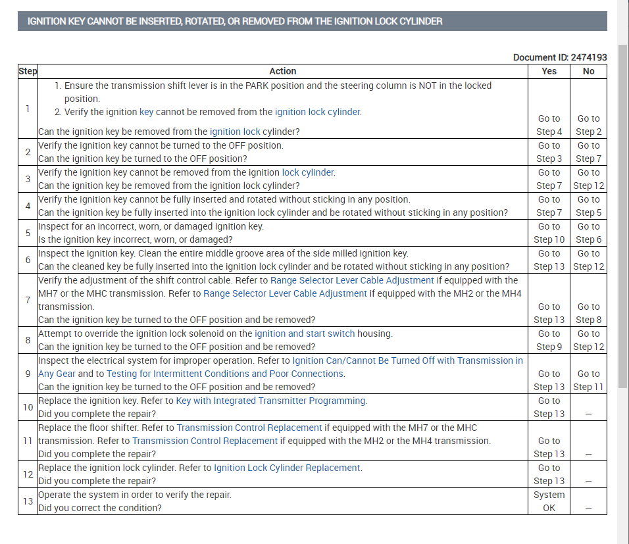
Task: Click 'Go to Step 4' in row 1
Action: (x=549, y=125)
